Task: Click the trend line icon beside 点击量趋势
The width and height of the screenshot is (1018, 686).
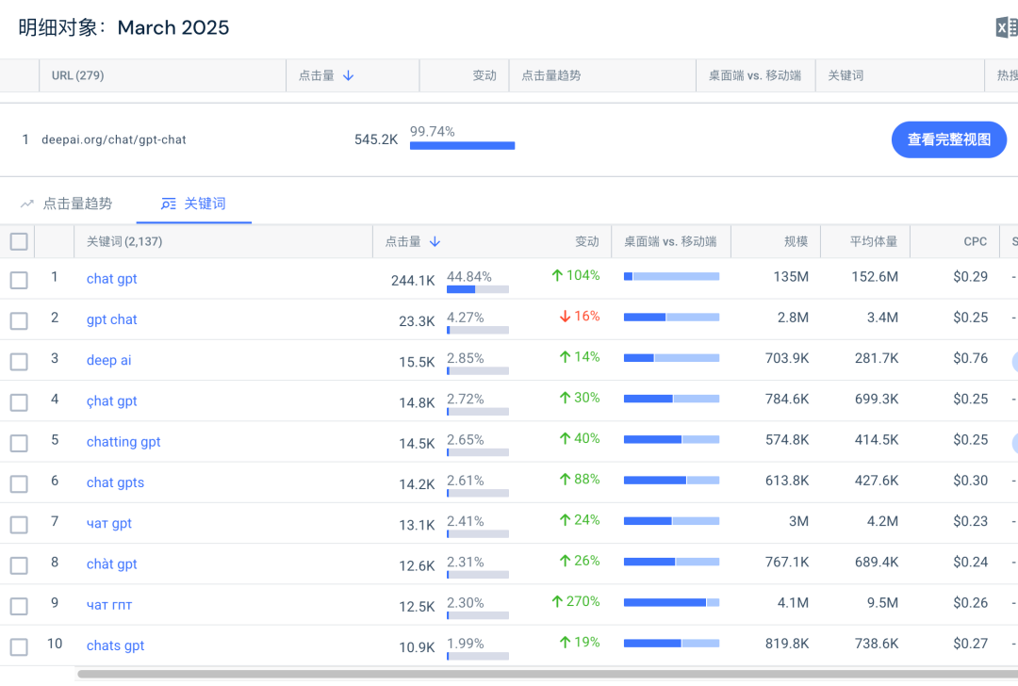Action: [x=26, y=204]
